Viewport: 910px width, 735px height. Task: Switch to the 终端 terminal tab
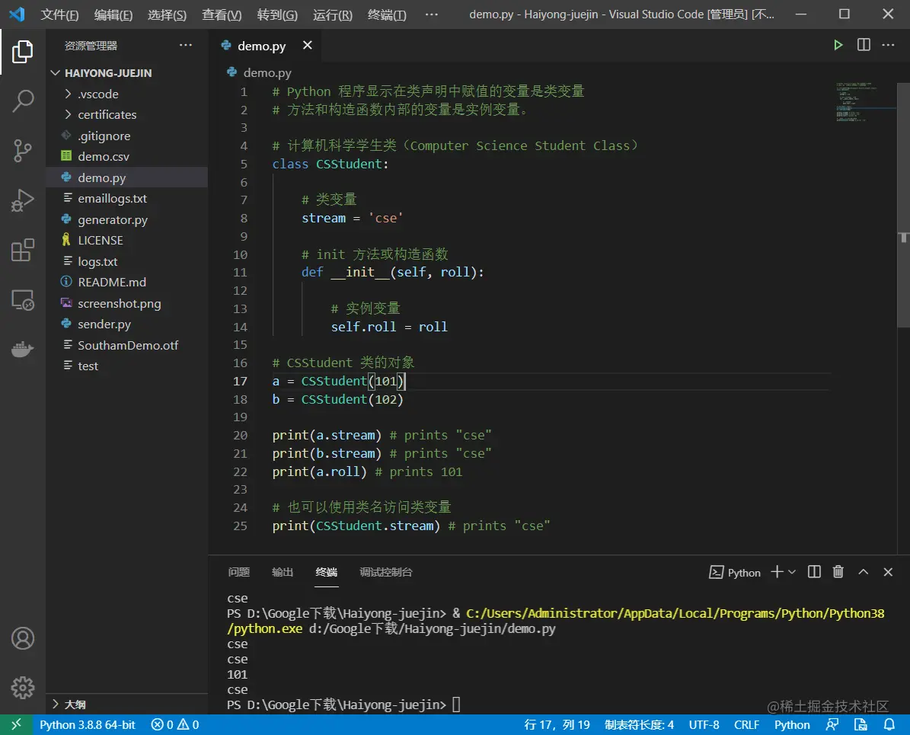click(x=326, y=572)
